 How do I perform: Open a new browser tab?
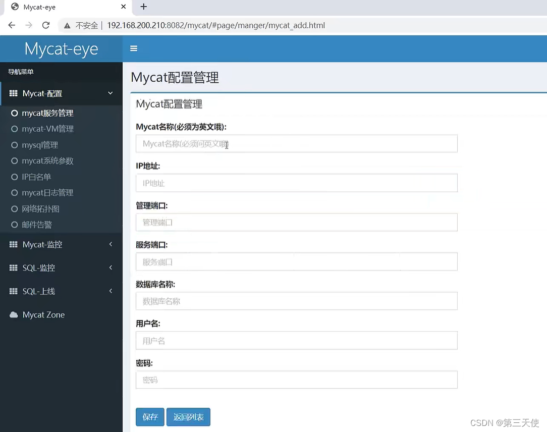point(143,7)
